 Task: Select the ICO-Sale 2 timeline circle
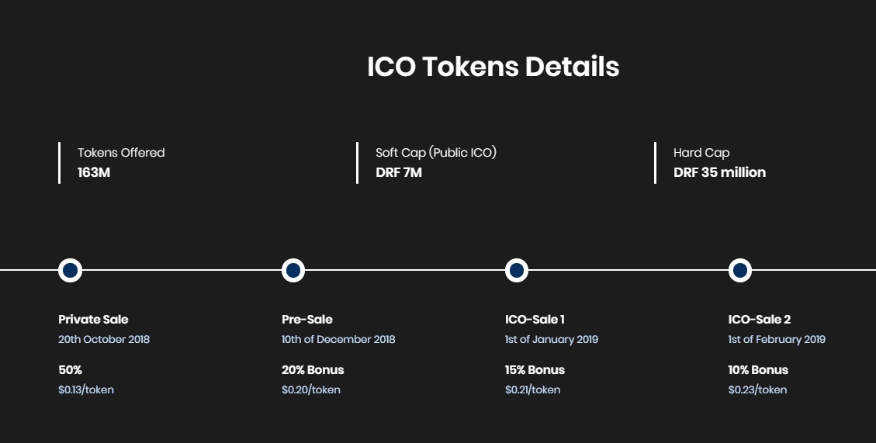(739, 270)
